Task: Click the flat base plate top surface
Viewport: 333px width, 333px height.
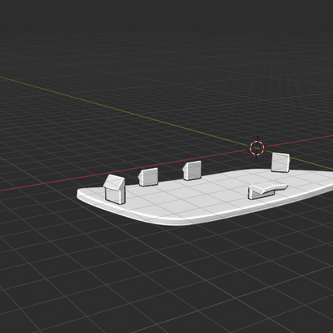Action: pyautogui.click(x=203, y=198)
